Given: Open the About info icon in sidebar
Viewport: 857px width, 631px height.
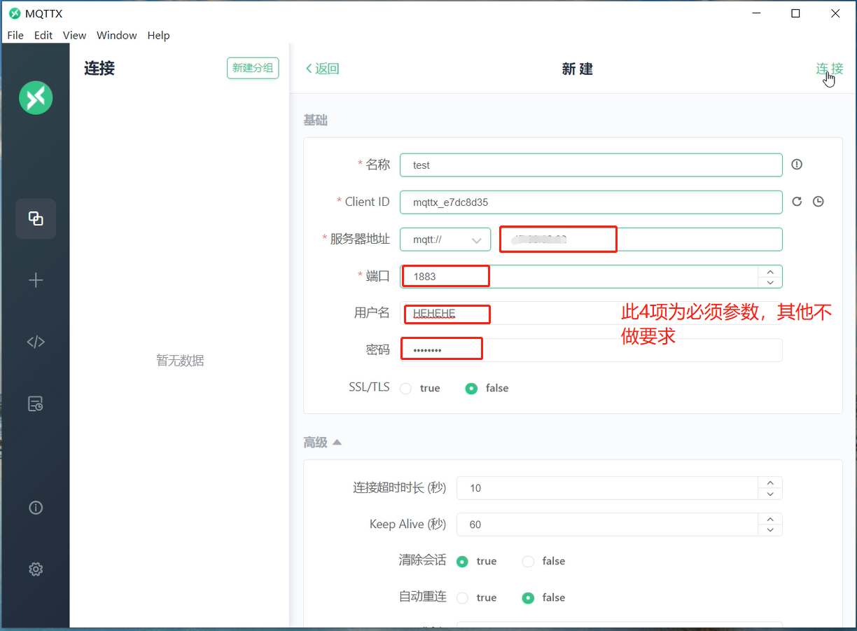Looking at the screenshot, I should [x=36, y=508].
